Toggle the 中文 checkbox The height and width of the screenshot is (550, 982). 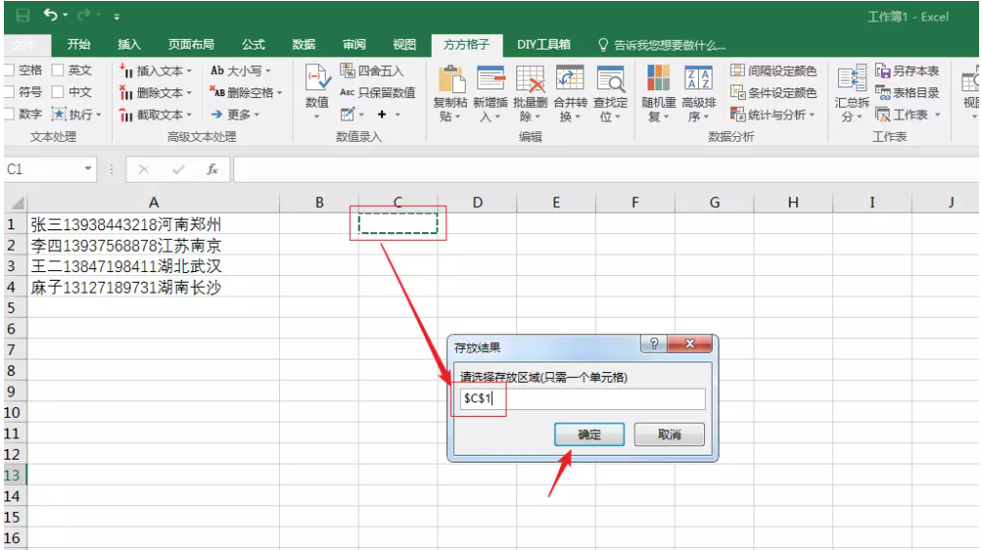pos(57,92)
